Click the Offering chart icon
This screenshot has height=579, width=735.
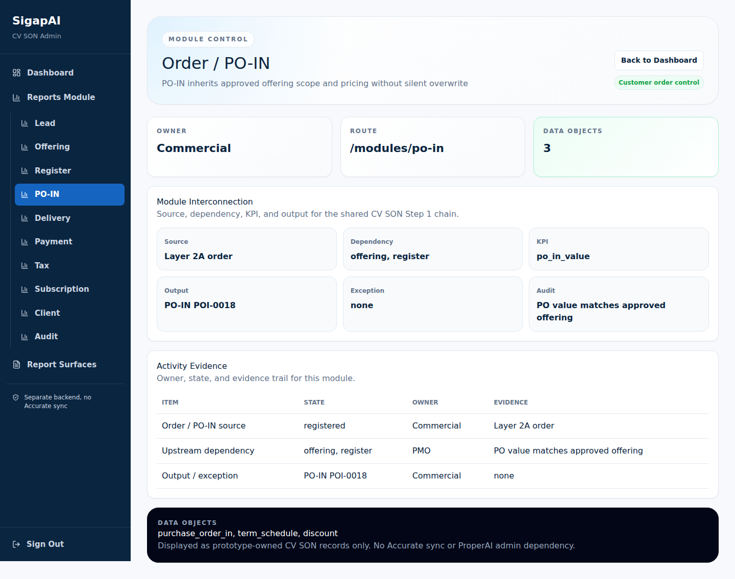coord(24,147)
